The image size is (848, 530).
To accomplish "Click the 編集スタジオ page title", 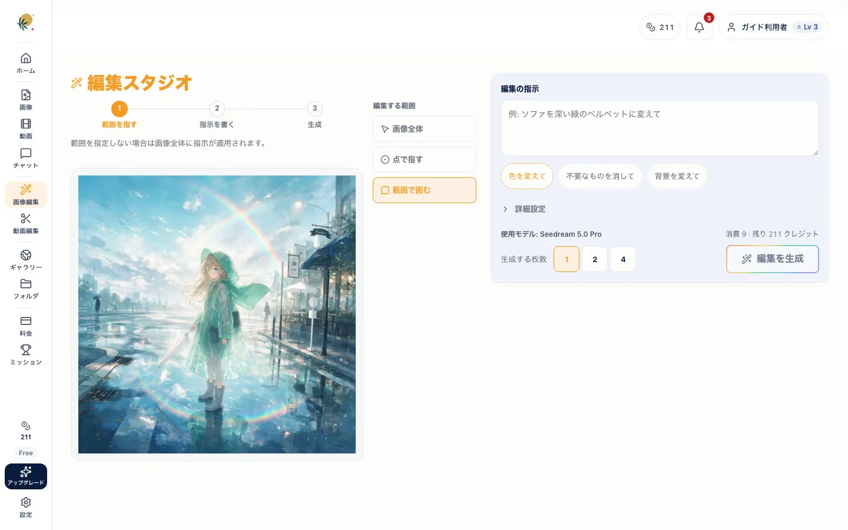I will [x=140, y=83].
